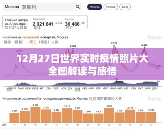Click the Яндекс watermark above line chart
The image size is (164, 129).
154,38
